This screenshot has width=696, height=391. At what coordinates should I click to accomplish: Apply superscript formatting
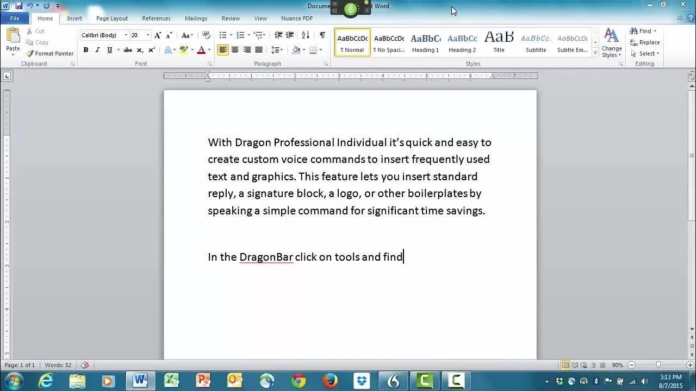point(152,50)
